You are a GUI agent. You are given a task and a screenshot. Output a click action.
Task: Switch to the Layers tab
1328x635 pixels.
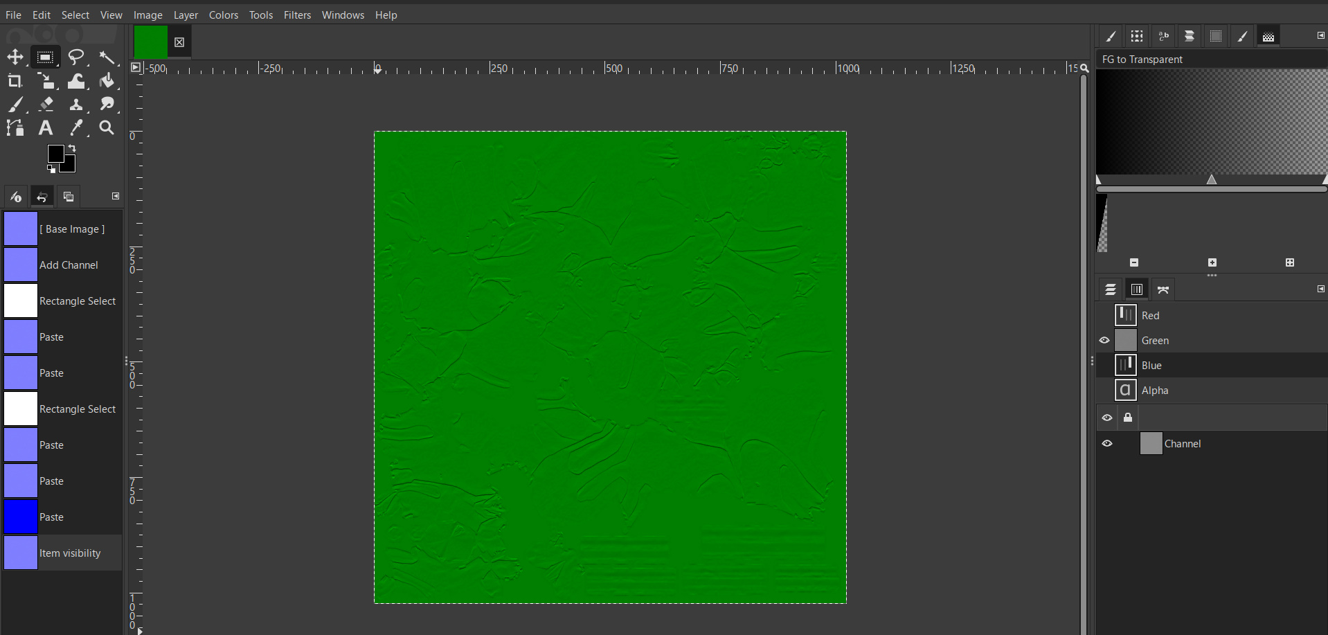click(1111, 289)
